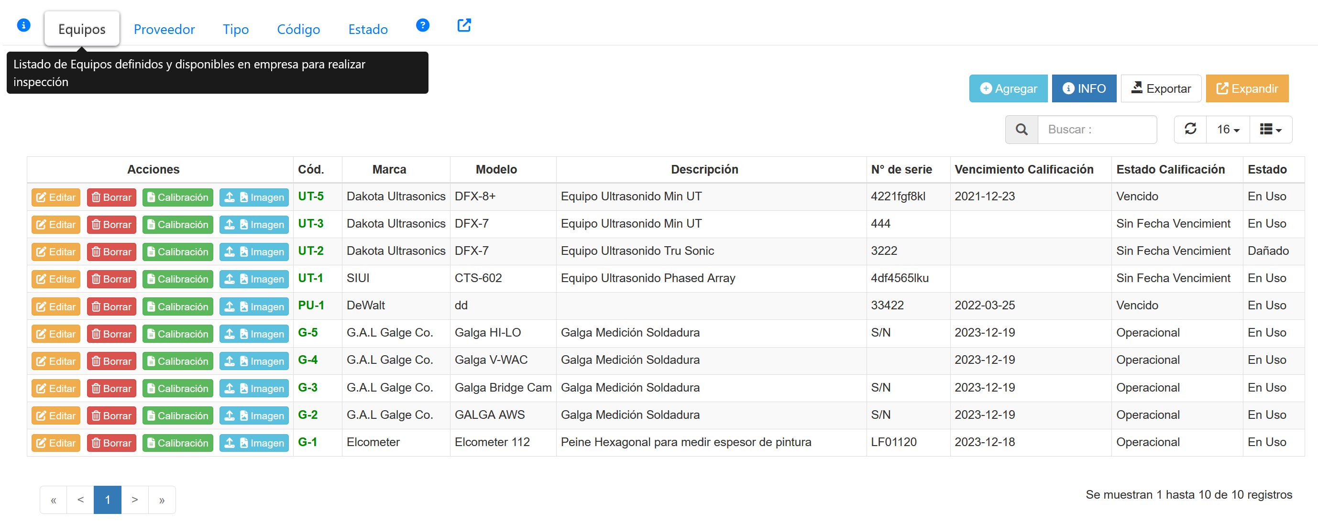Click the blue info circle icon
The image size is (1318, 524).
23,25
